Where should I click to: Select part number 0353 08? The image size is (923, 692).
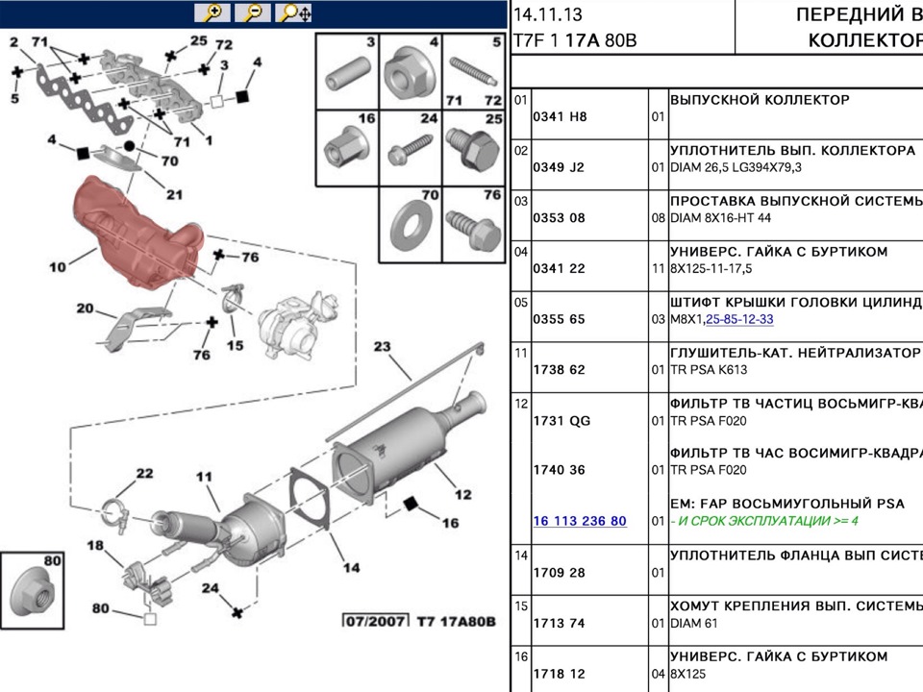pyautogui.click(x=560, y=218)
